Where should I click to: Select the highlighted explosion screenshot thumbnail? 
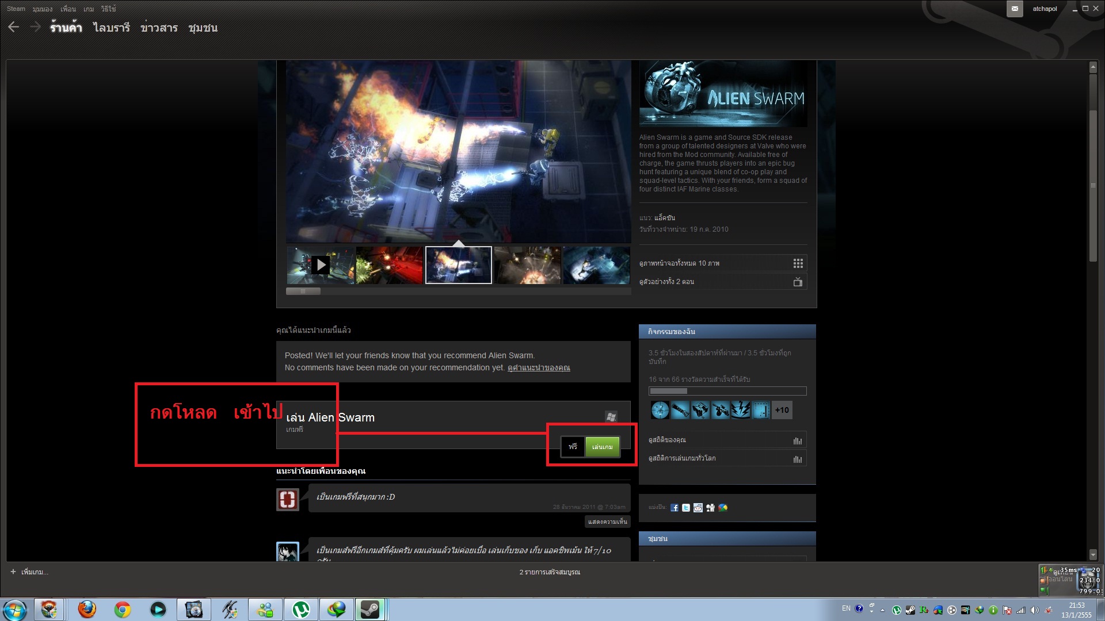(459, 265)
